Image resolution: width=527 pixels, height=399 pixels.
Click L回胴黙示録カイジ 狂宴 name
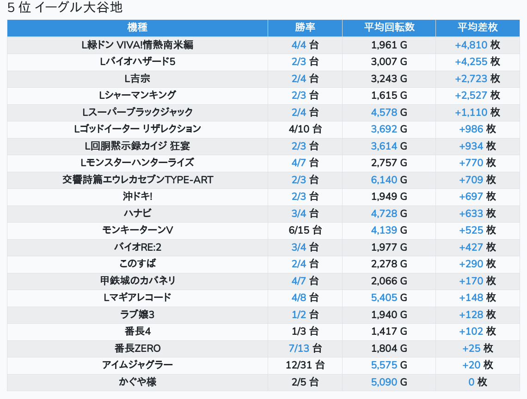point(137,146)
